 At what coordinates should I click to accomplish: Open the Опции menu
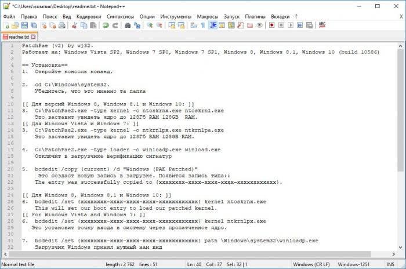pyautogui.click(x=147, y=17)
